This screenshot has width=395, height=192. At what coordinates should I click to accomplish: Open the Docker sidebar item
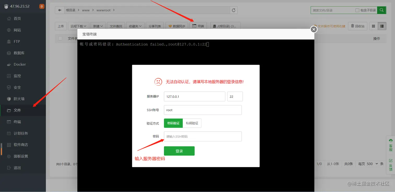click(23, 65)
